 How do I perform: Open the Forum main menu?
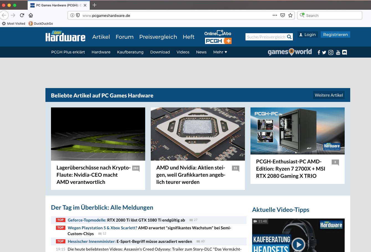coord(125,37)
